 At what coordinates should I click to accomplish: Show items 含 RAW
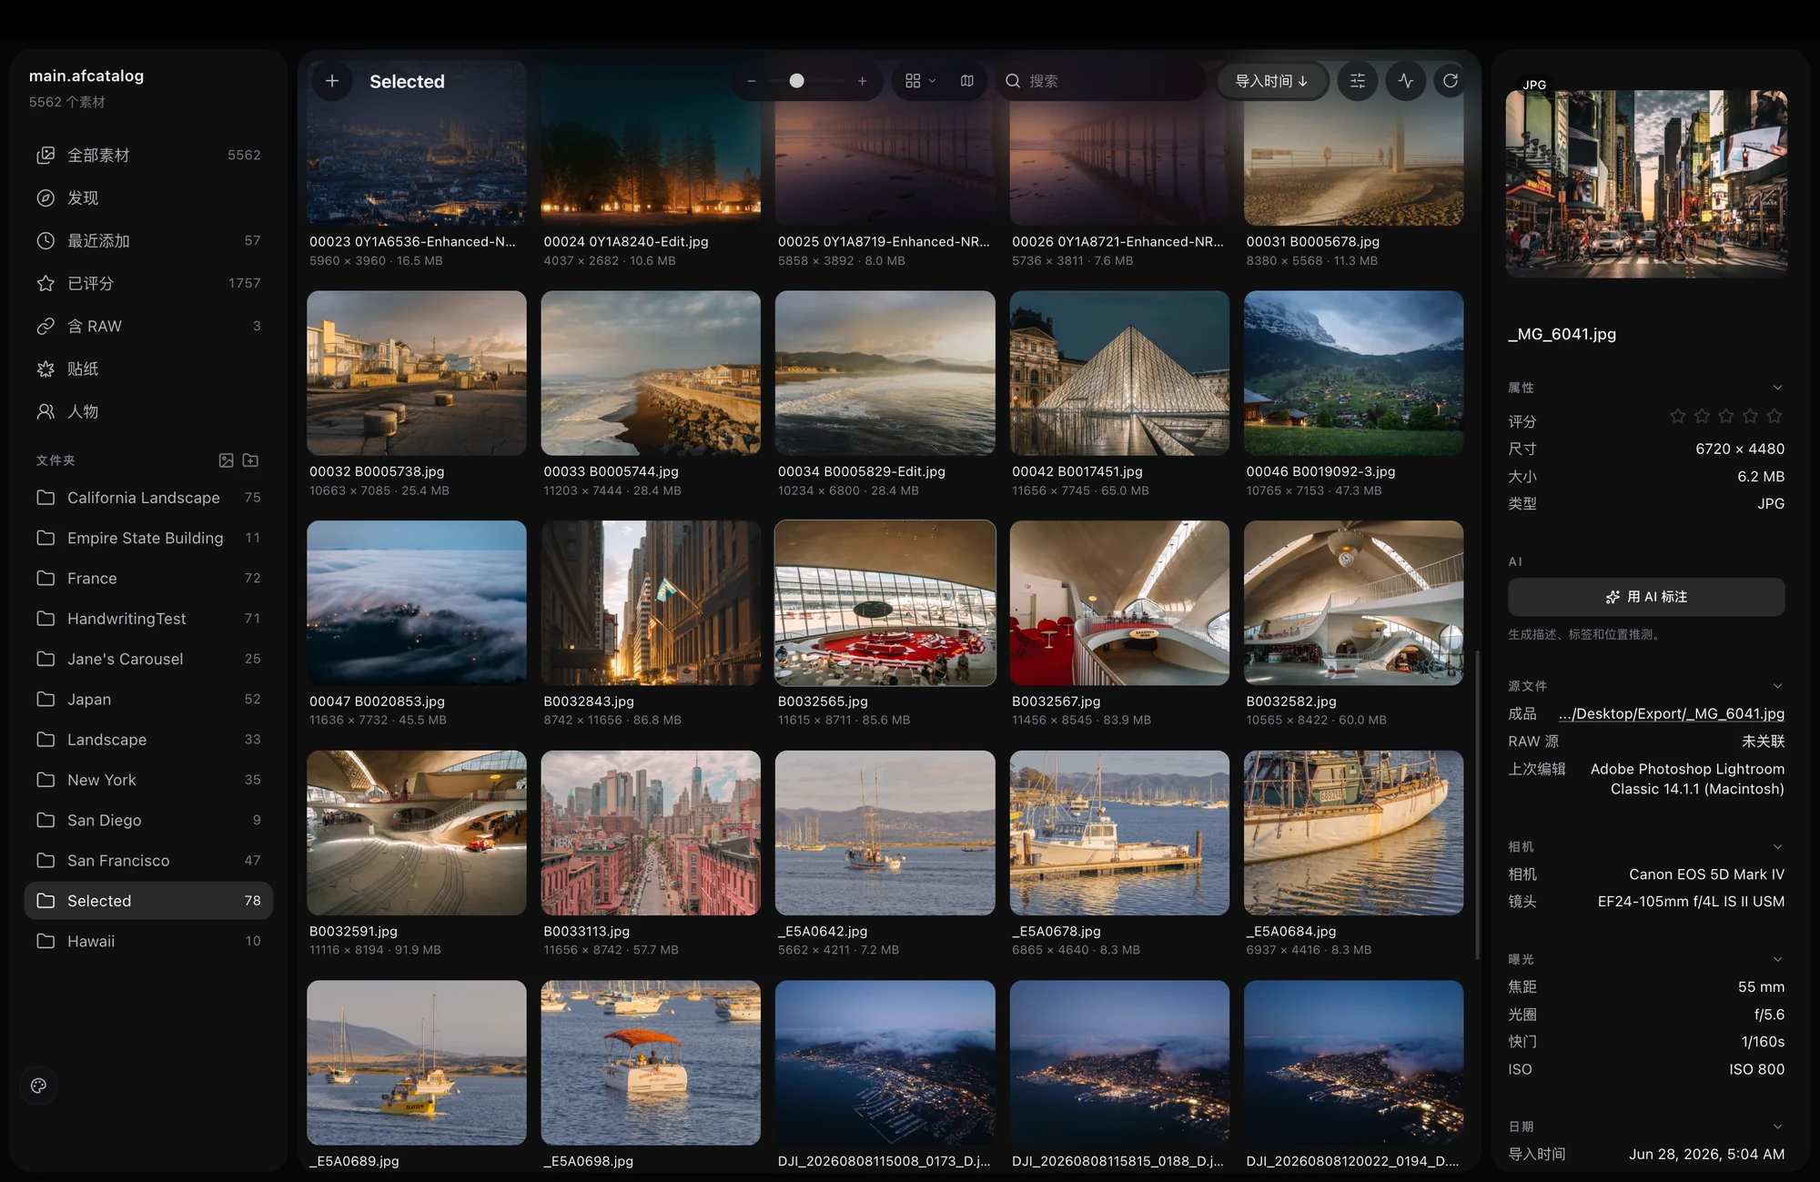point(148,327)
